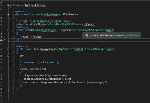150x103 pixels.
Task: Click the 'try' keyword
Action: pyautogui.click(x=22, y=56)
